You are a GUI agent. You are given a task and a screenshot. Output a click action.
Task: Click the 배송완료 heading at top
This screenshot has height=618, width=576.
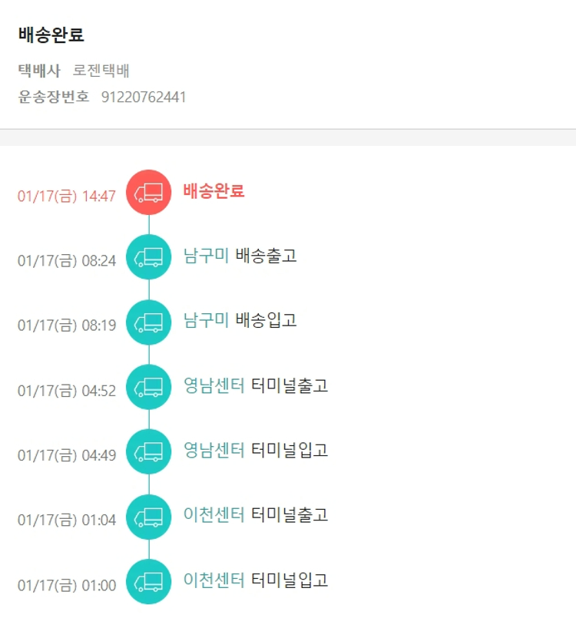pos(51,35)
